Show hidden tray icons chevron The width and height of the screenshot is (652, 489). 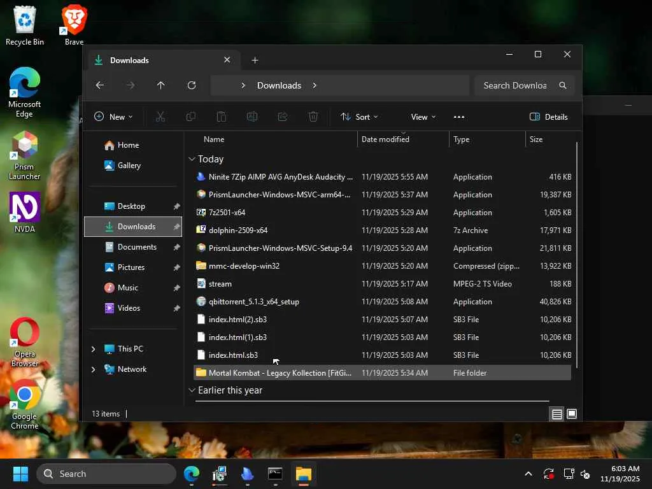point(528,474)
